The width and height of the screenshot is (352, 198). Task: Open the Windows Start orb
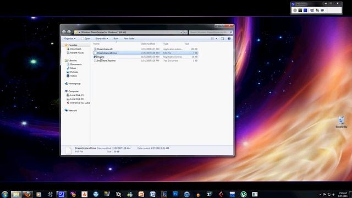tap(5, 194)
